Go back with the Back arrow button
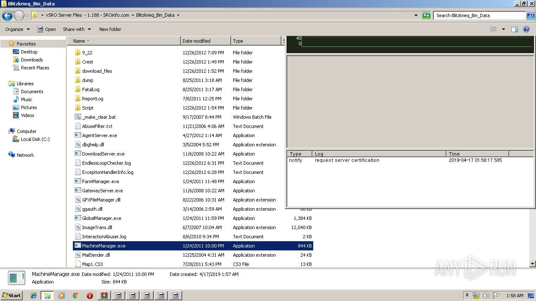The height and width of the screenshot is (301, 536). (7, 16)
